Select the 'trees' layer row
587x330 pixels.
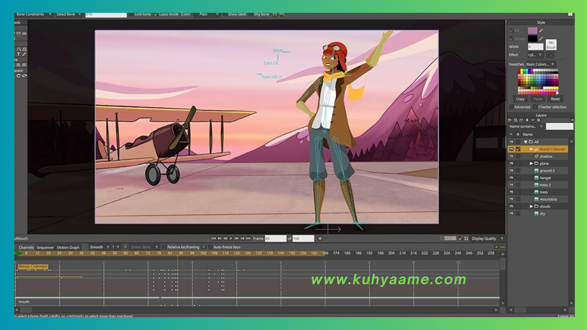537,192
